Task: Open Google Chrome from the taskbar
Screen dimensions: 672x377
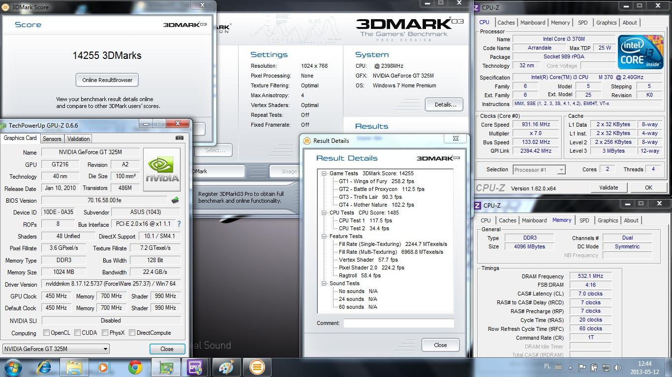Action: coord(135,367)
